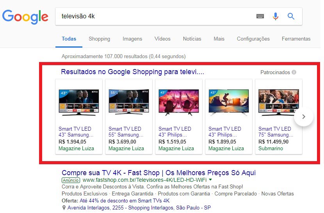The height and width of the screenshot is (213, 324).
Task: Open the on-screen keyboard icon
Action: [x=260, y=16]
